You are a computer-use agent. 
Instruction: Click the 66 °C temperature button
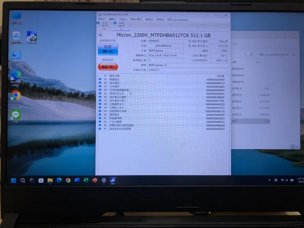[108, 67]
